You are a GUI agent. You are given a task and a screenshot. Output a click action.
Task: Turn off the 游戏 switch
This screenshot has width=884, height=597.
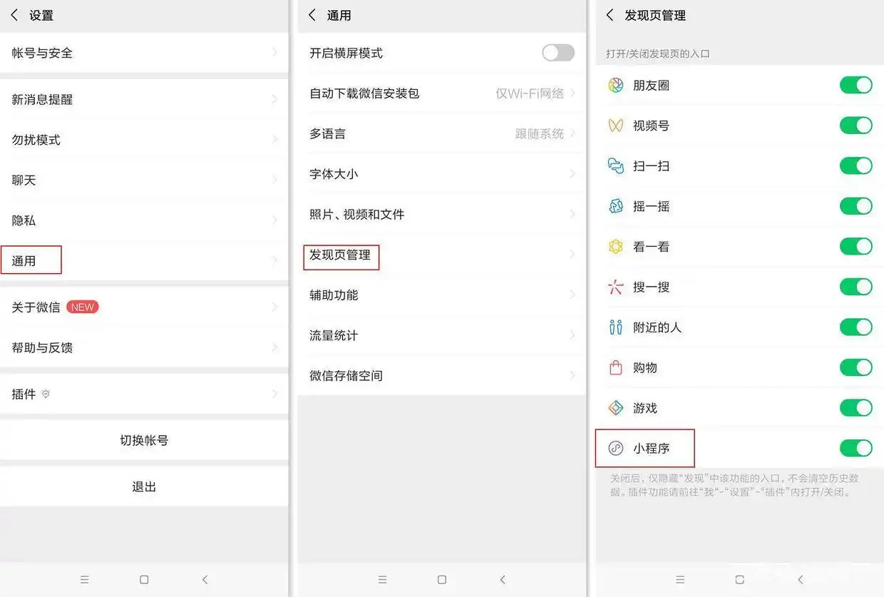(x=856, y=408)
